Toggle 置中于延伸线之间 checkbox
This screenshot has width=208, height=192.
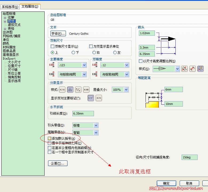49,143
